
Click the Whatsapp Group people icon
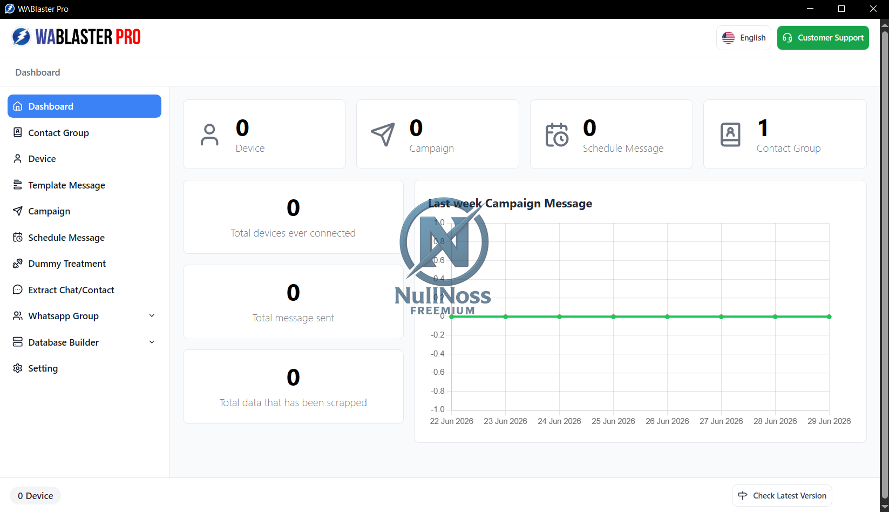18,316
